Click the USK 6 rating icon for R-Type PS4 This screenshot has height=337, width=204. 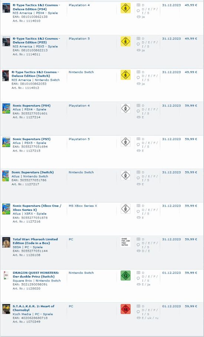125,8
